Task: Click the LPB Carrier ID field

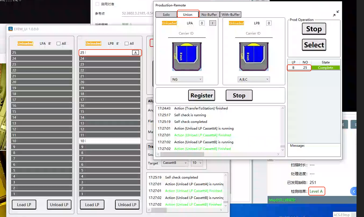Action: pos(253,33)
